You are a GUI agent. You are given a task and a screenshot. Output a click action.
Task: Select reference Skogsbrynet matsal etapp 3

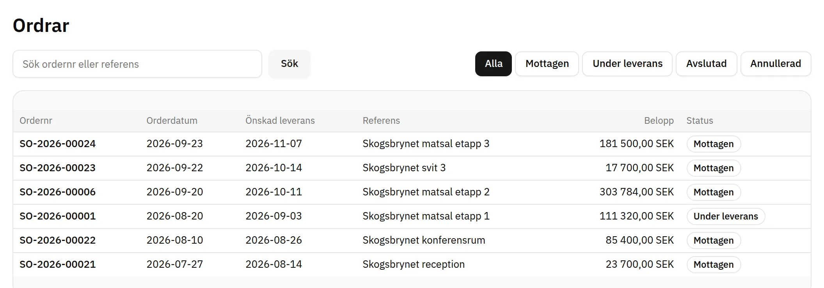426,144
